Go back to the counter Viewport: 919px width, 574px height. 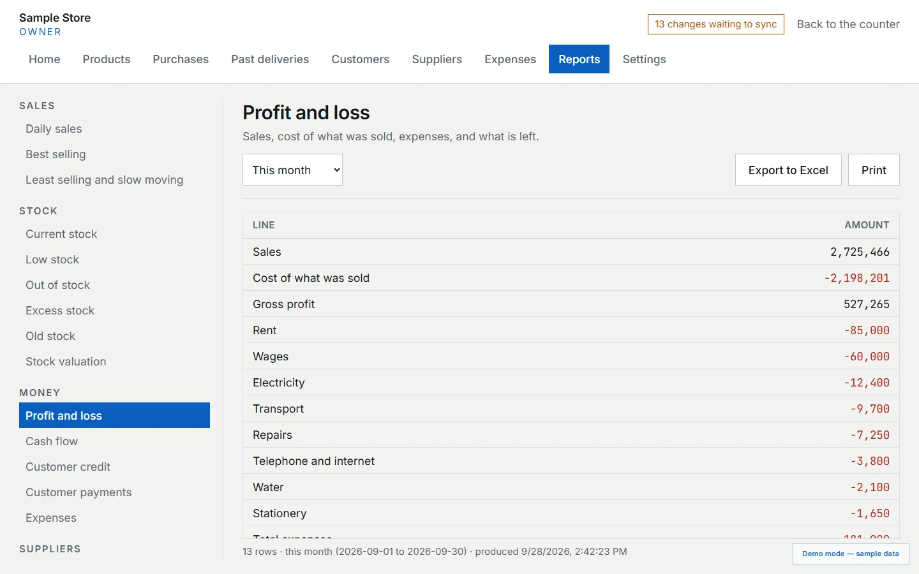(848, 24)
